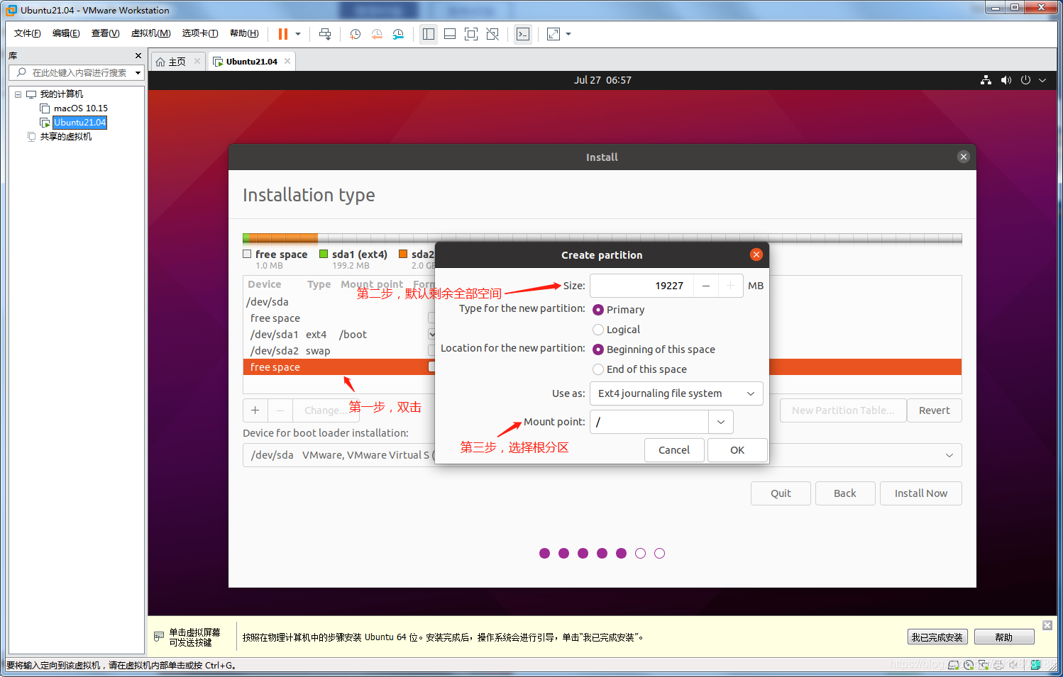Viewport: 1063px width, 677px height.
Task: Click the Ubuntu volume icon in top bar
Action: (1006, 80)
